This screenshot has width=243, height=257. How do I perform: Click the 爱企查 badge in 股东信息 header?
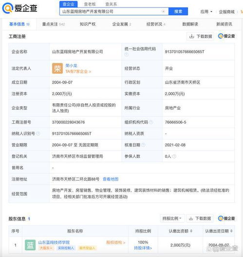[x=226, y=219]
